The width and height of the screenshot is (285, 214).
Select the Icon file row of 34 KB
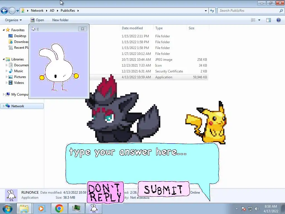coord(149,65)
